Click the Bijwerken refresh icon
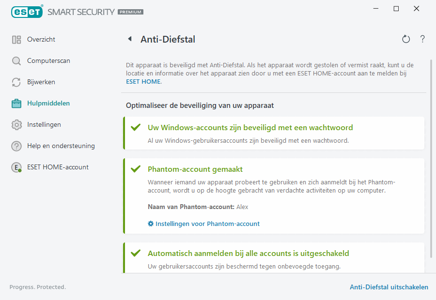 tap(16, 82)
